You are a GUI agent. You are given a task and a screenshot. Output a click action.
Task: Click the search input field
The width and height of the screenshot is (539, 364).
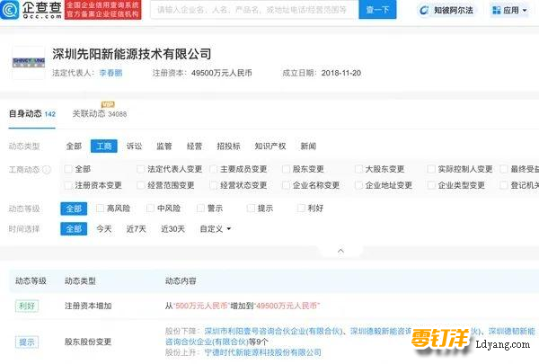click(x=254, y=10)
